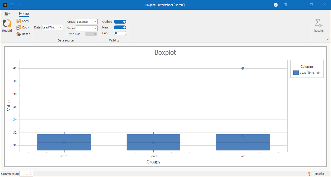The width and height of the screenshot is (331, 177).
Task: Click the Reset eraser icon
Action: click(19, 34)
